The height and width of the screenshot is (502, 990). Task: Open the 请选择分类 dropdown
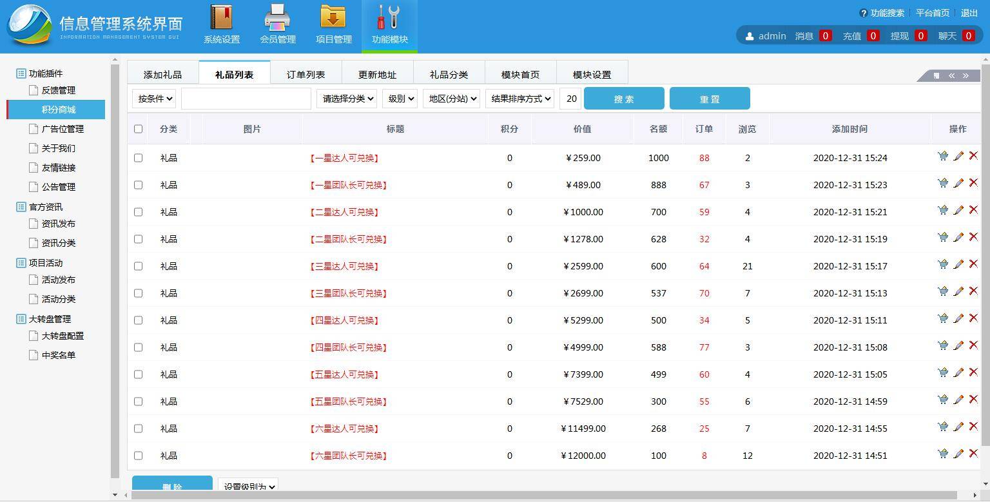[x=346, y=98]
